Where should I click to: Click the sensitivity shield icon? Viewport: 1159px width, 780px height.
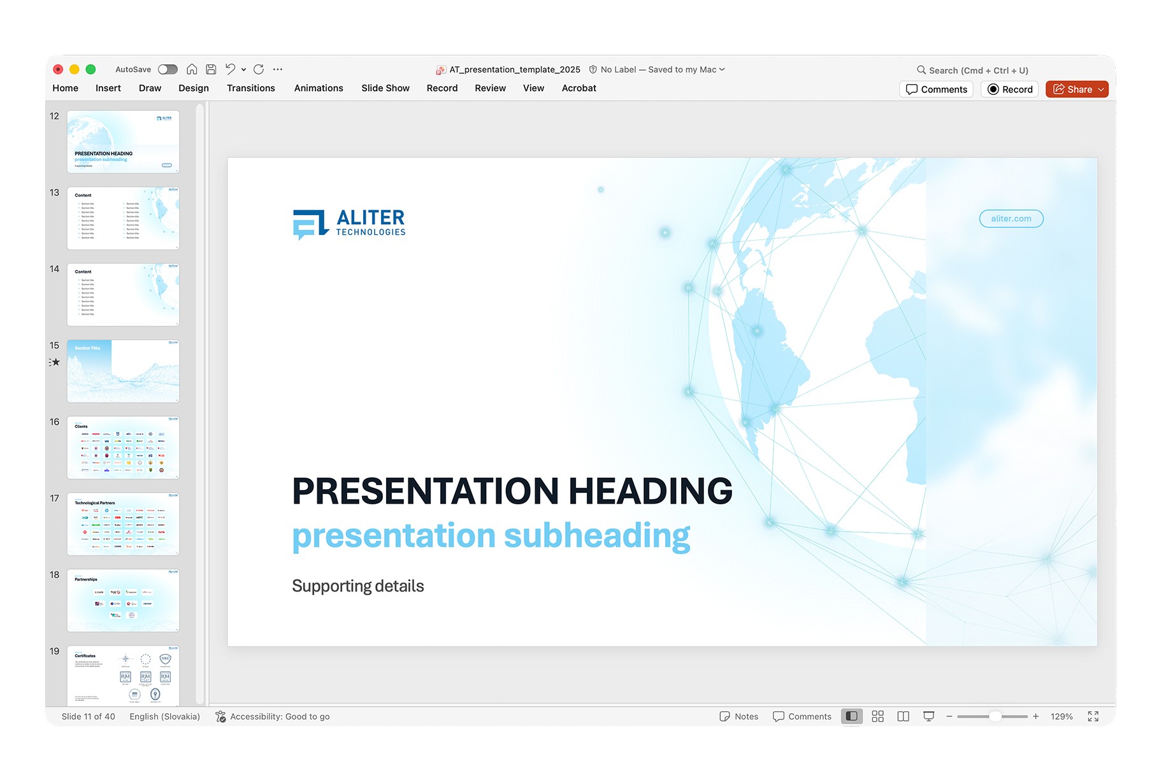pyautogui.click(x=593, y=69)
